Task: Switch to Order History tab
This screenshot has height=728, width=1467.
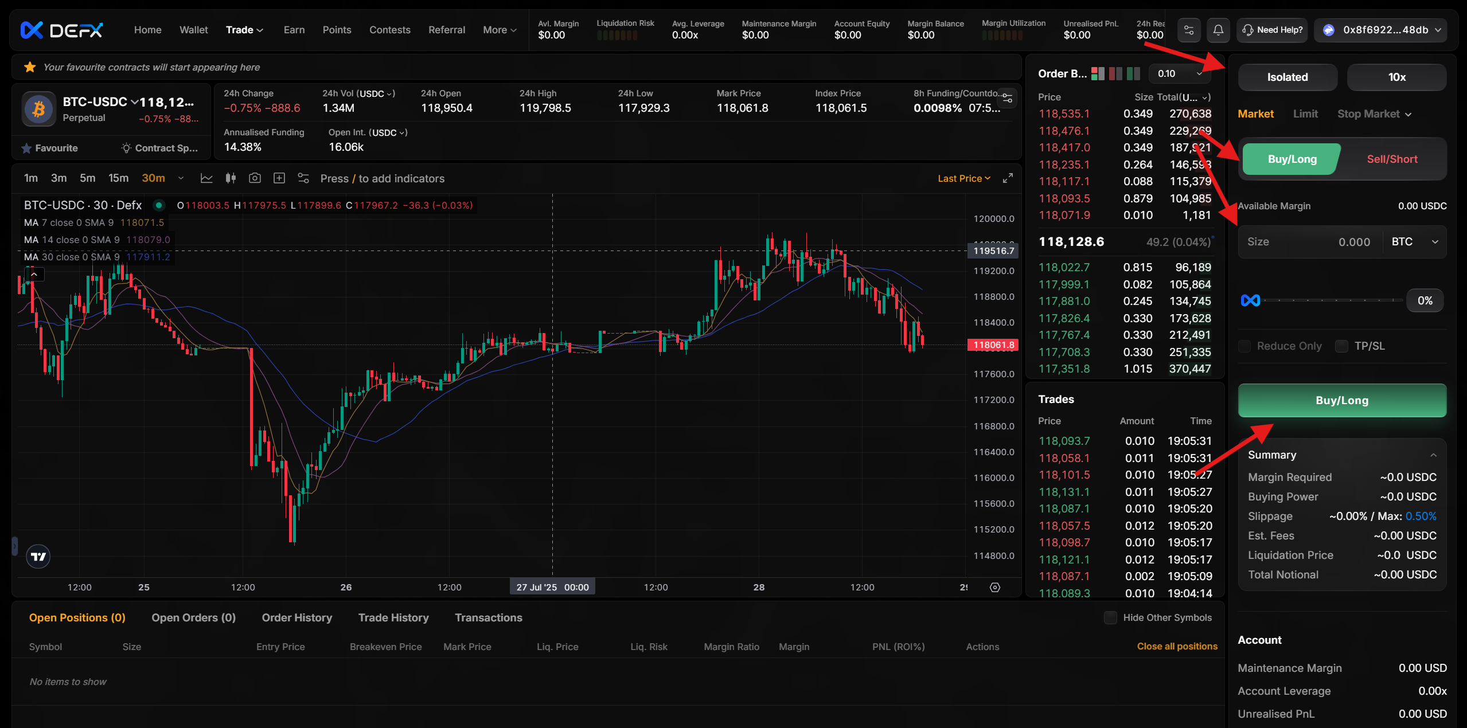Action: 296,617
